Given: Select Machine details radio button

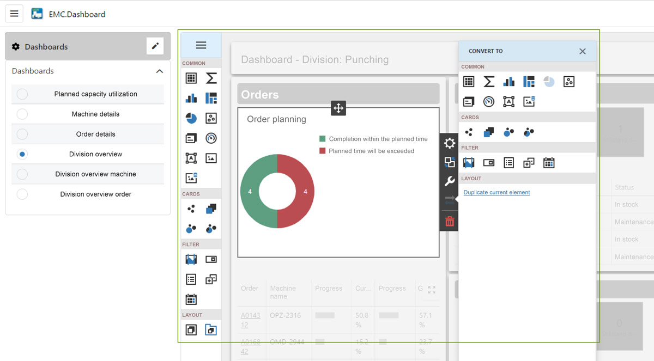Looking at the screenshot, I should 22,114.
